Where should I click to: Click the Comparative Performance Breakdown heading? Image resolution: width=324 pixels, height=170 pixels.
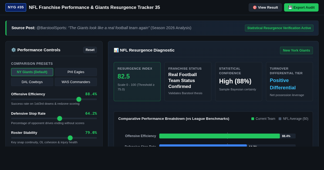point(174,119)
